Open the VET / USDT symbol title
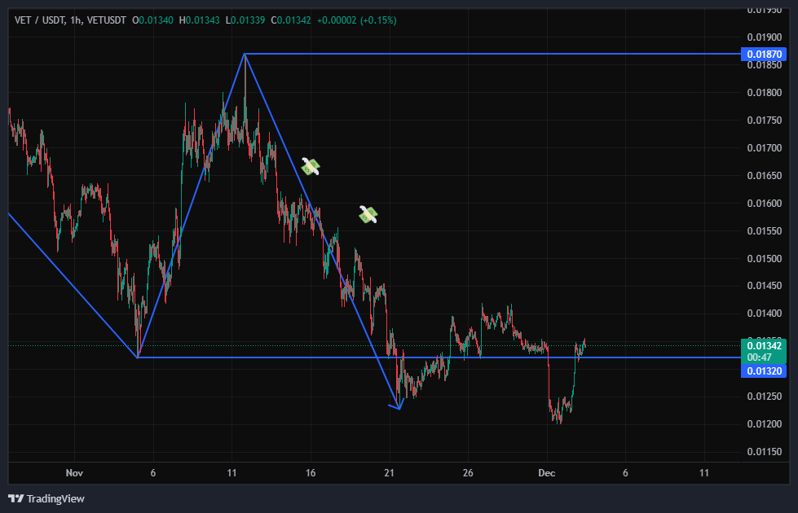Viewport: 798px width, 513px height. click(40, 20)
